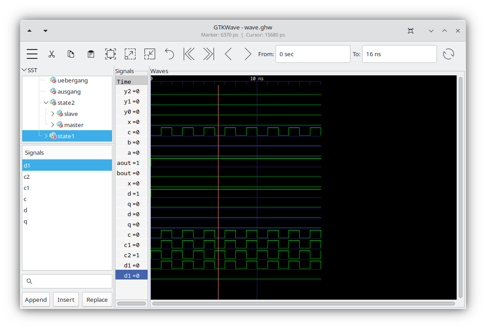Click the Paste Traces icon
This screenshot has width=486, height=329.
91,53
